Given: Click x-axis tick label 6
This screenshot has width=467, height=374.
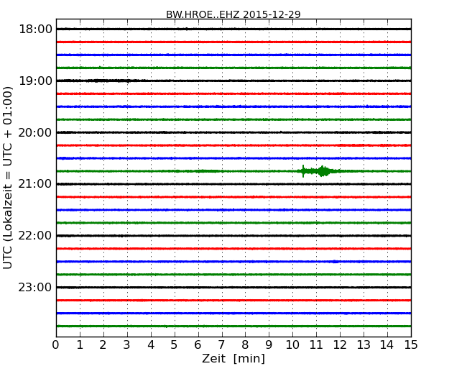Looking at the screenshot, I should point(198,345).
